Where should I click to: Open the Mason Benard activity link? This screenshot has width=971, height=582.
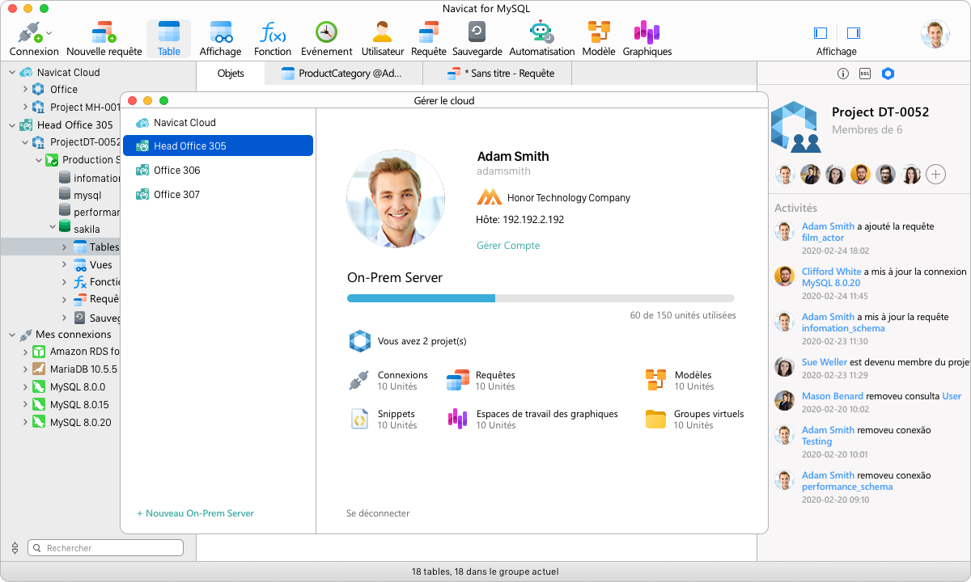[x=833, y=396]
